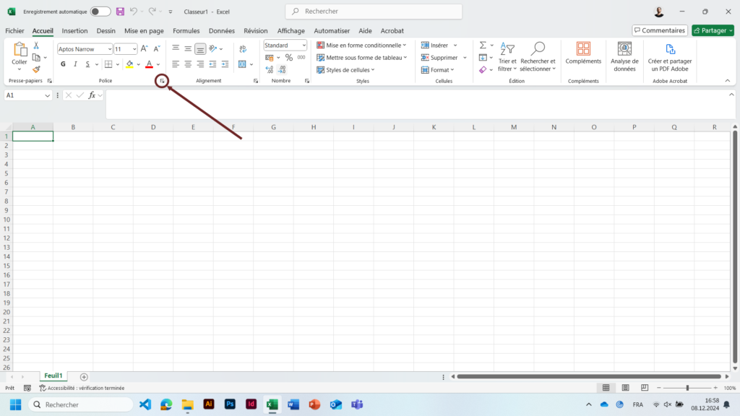Open the Standard number format dropdown
Screen dimensions: 740x416
click(304, 45)
